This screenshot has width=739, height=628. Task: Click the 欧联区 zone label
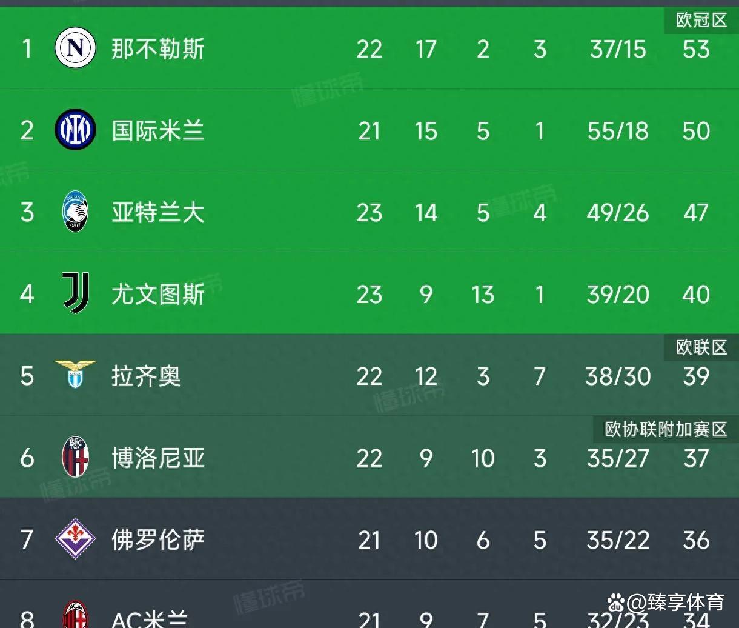[x=701, y=348]
